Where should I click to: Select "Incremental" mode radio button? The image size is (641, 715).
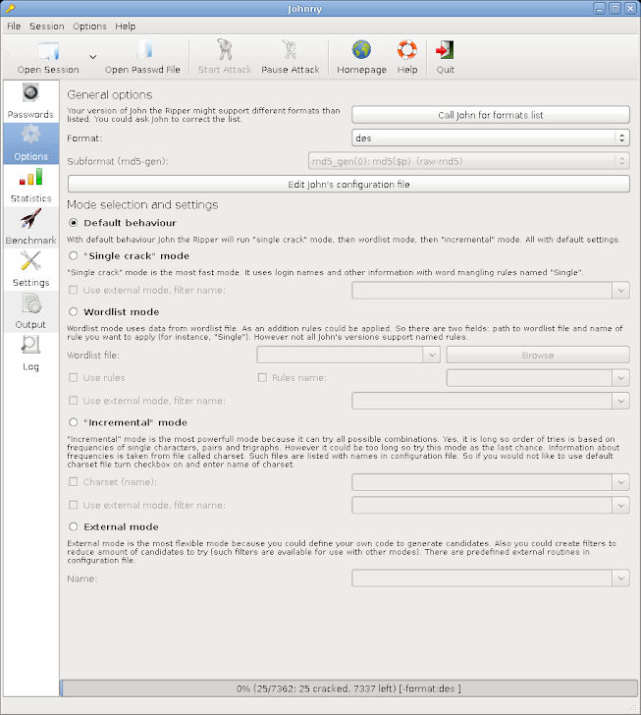point(74,422)
